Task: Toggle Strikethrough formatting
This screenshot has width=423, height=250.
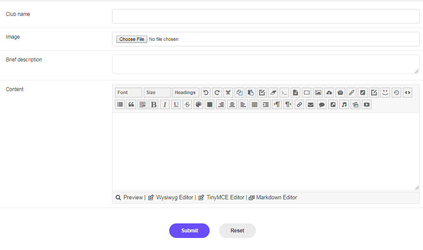Action: point(187,104)
